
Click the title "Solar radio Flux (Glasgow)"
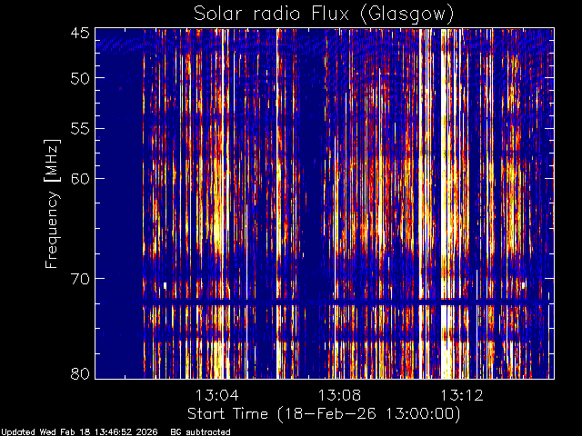click(x=324, y=15)
